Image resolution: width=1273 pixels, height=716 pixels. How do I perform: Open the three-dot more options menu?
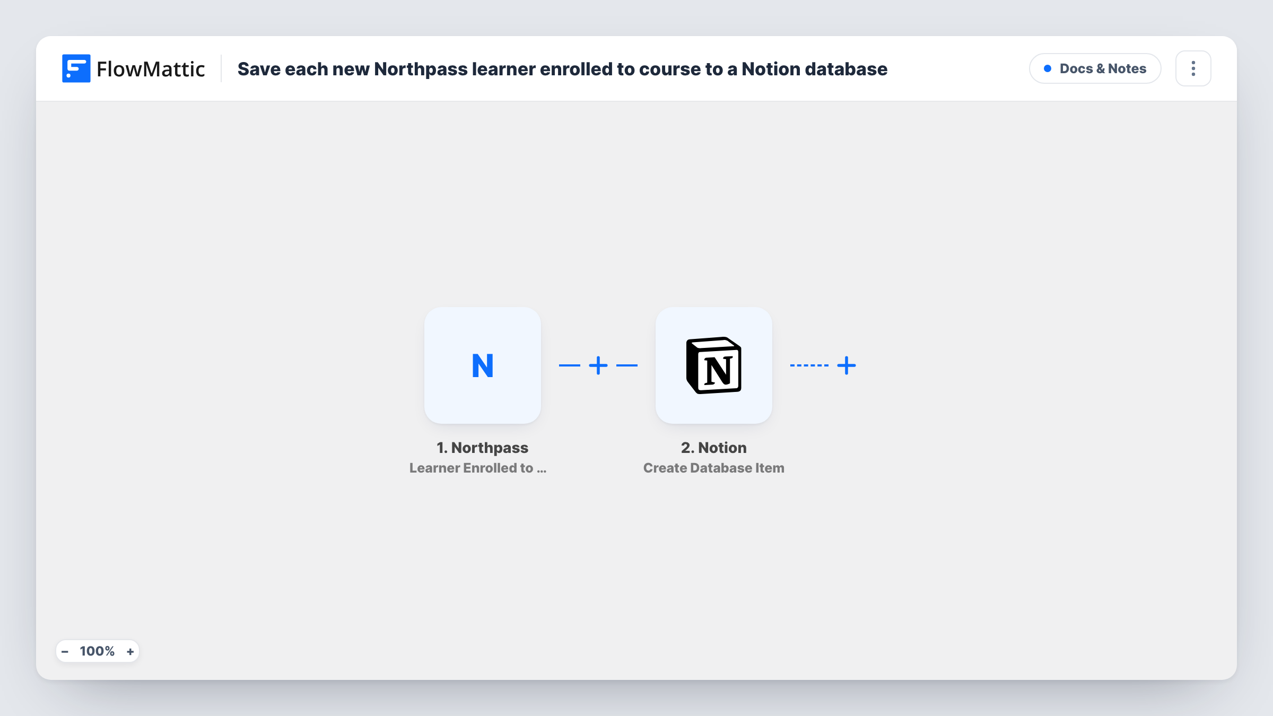[x=1193, y=68]
